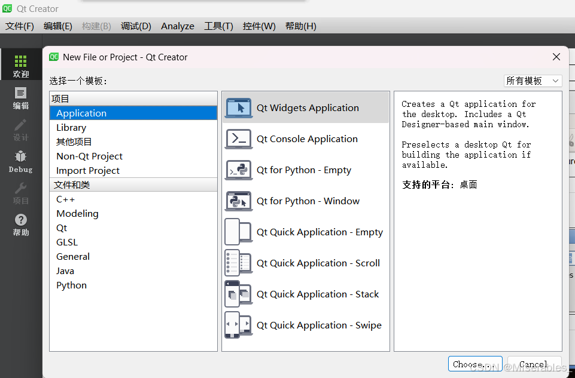575x378 pixels.
Task: Select the Qt for Python - Window label
Action: [x=308, y=201]
